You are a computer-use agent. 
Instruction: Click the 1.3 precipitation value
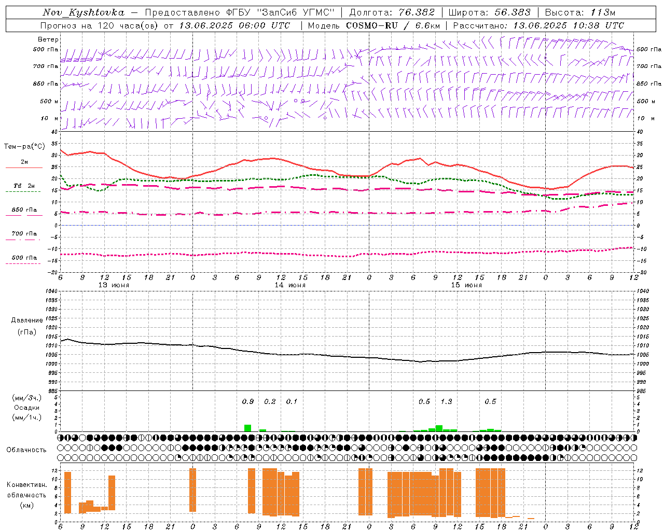pos(446,402)
